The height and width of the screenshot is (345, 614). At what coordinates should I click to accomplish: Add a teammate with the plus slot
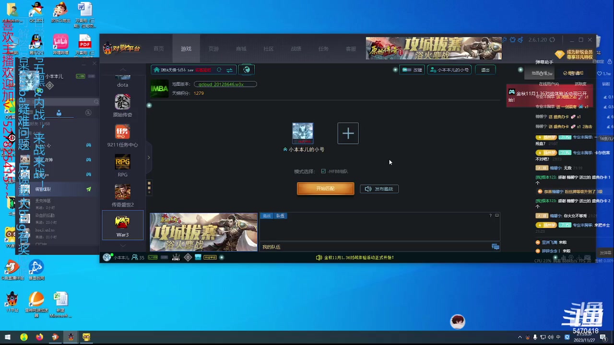[348, 133]
